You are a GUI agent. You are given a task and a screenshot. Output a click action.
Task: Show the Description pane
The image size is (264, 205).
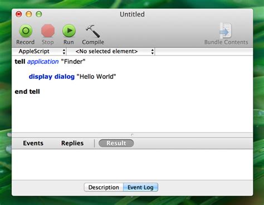(x=104, y=187)
